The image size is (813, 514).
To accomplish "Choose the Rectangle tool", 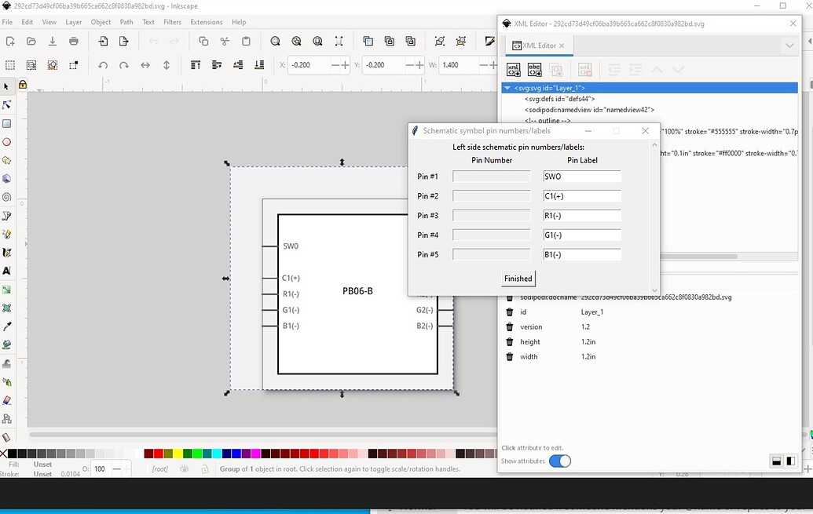I will (x=6, y=124).
